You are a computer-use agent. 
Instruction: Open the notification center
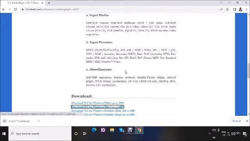245,134
